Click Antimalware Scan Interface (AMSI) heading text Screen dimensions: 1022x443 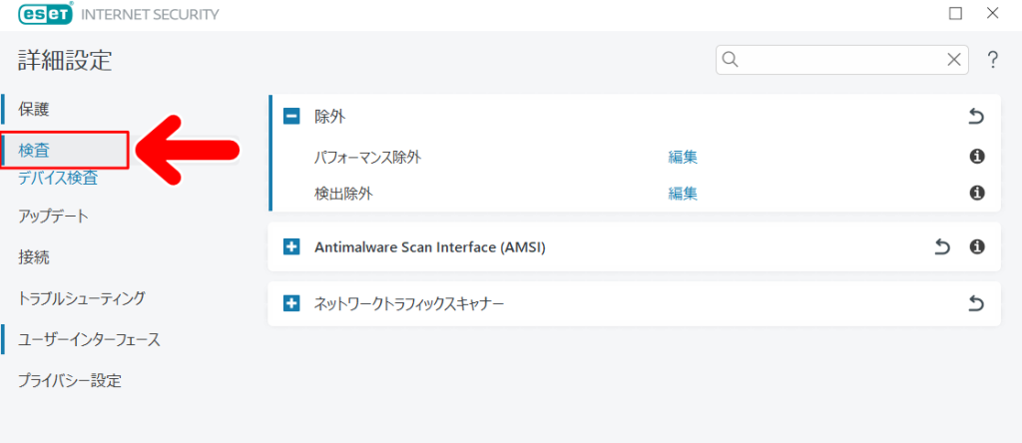[429, 247]
